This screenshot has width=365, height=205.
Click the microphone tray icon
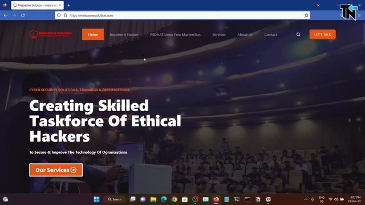tap(313, 199)
